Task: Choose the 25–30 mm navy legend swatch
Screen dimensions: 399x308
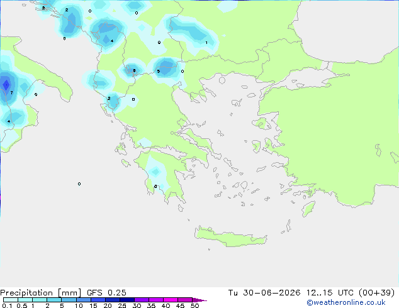Action: tap(127, 300)
